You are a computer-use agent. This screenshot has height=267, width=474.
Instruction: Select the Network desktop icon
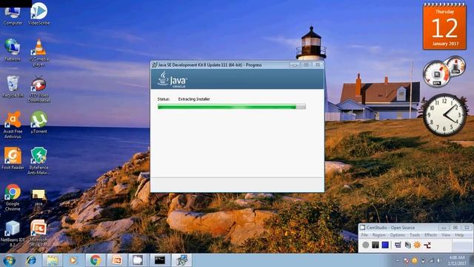[x=13, y=50]
